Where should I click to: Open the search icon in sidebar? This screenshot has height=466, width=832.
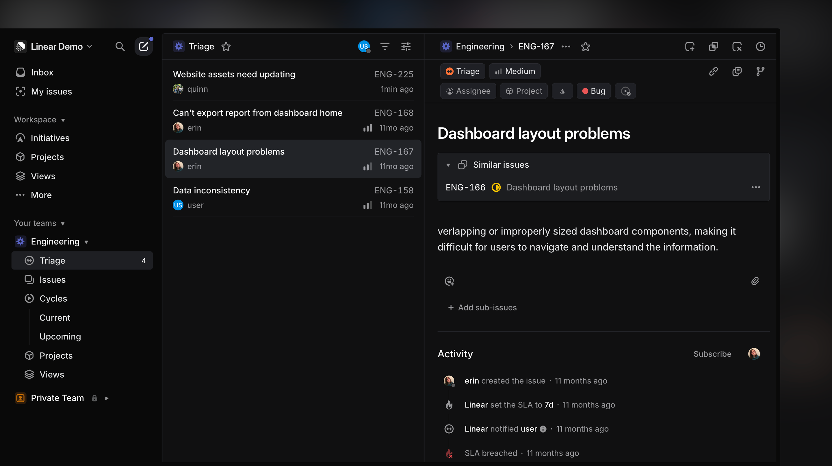[x=120, y=47]
